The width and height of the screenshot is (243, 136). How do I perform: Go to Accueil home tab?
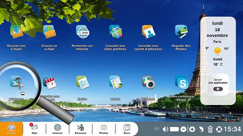(11, 129)
